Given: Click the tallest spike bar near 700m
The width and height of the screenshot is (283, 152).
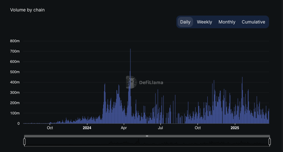Looking at the screenshot, I should [x=130, y=86].
